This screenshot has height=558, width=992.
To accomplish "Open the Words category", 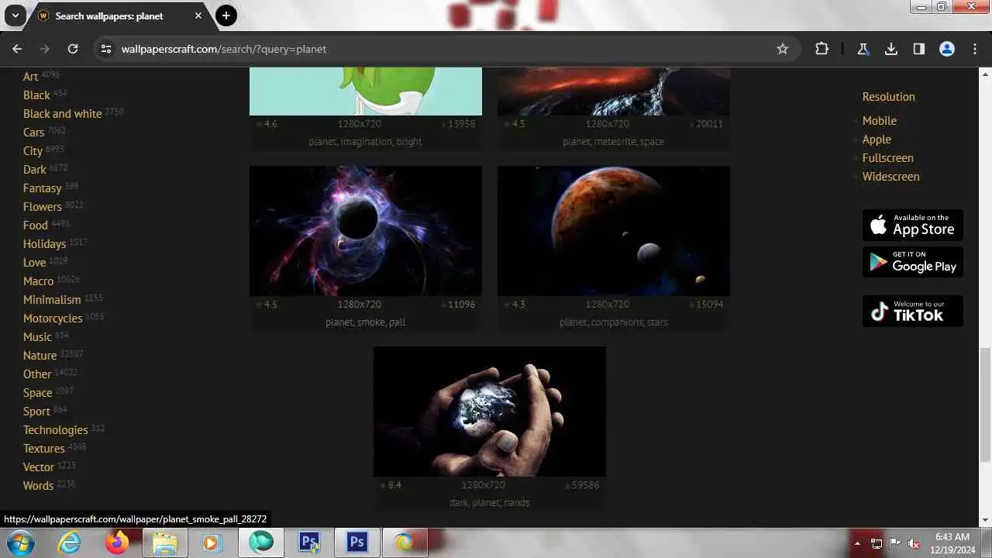I will [x=38, y=485].
